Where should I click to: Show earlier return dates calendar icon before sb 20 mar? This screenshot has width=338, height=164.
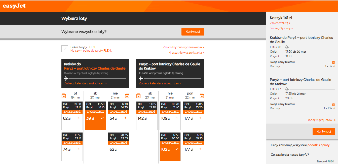coord(138,96)
